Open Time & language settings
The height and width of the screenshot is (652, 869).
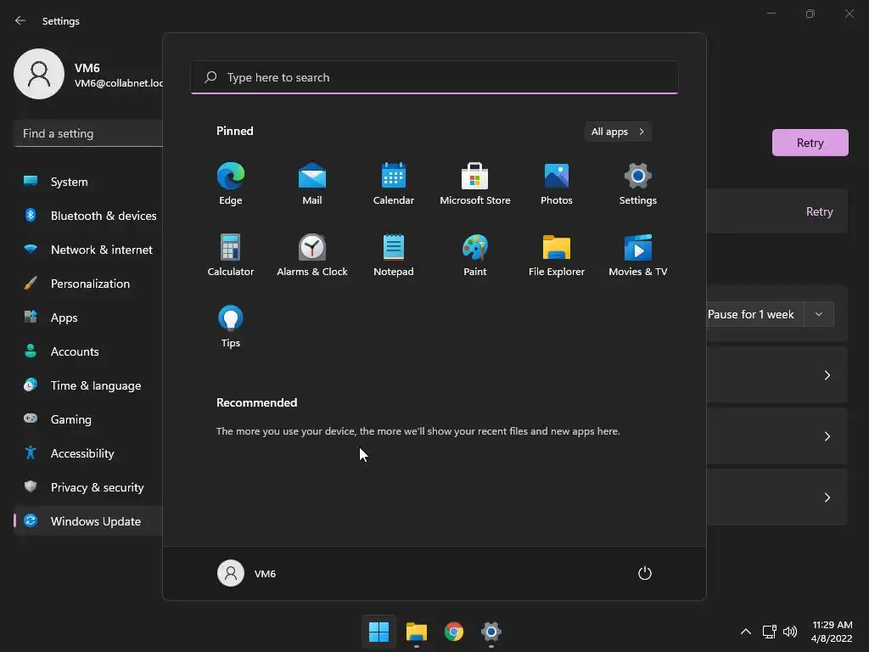(88, 385)
